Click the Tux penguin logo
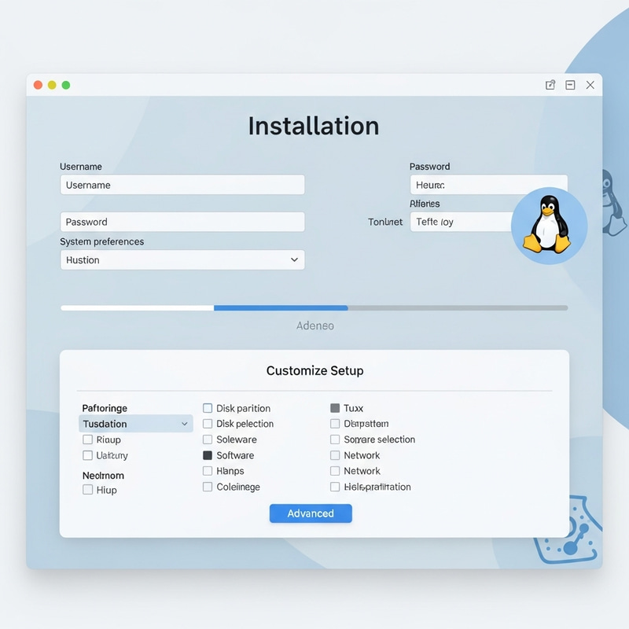Screen dimensions: 629x629 549,226
